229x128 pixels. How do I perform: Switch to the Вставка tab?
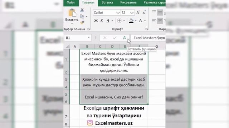point(107,2)
